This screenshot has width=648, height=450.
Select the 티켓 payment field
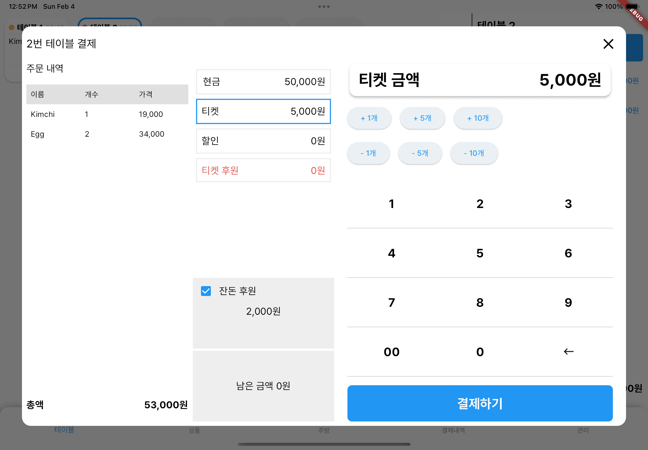click(263, 111)
